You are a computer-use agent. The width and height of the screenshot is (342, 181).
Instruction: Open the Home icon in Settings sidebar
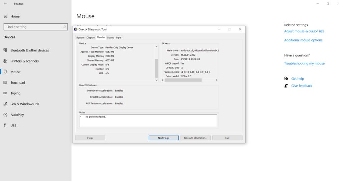[6, 16]
